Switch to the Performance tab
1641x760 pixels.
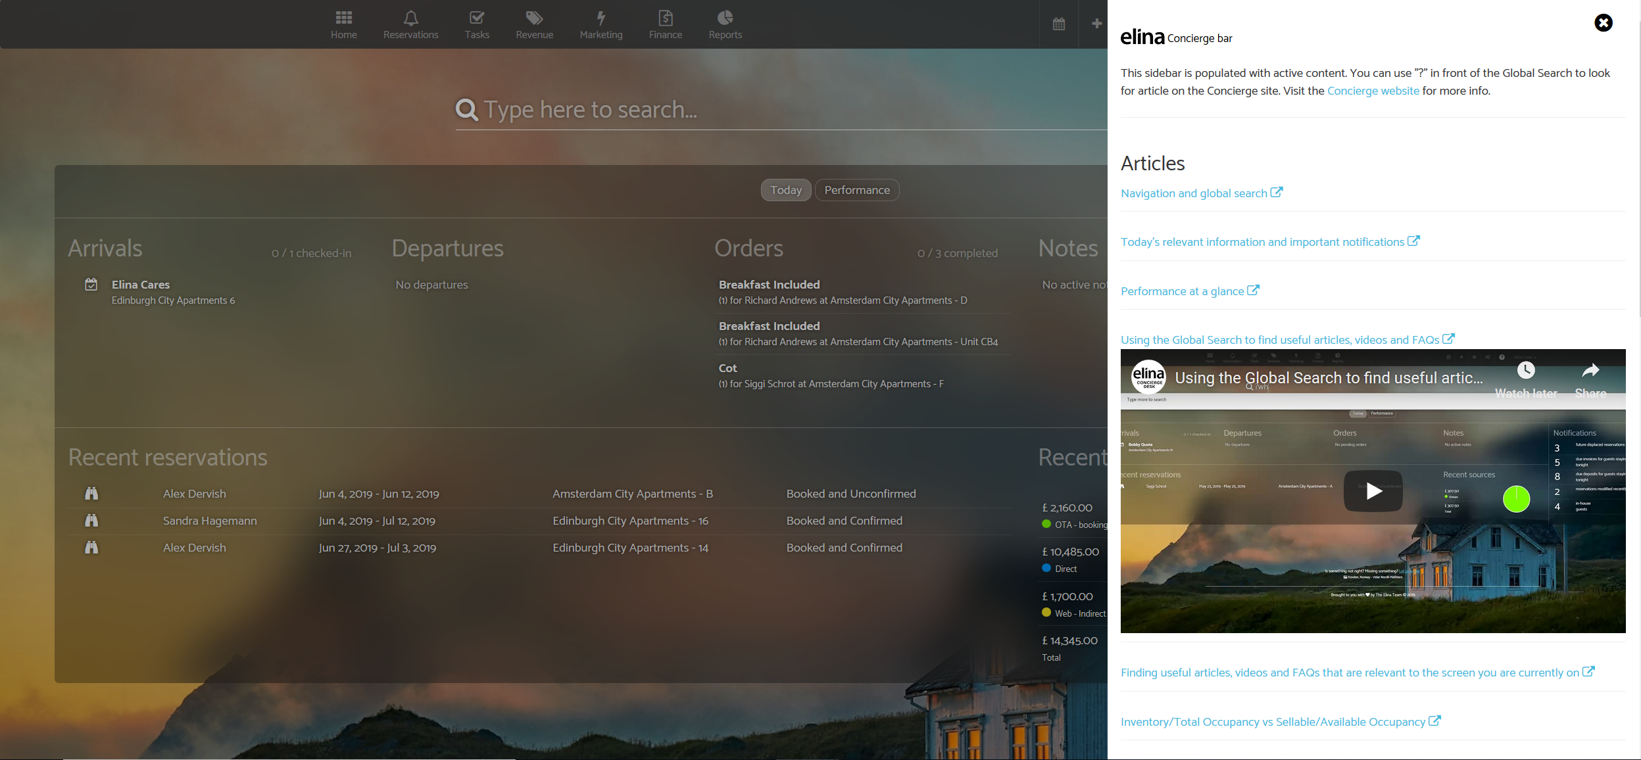point(856,190)
